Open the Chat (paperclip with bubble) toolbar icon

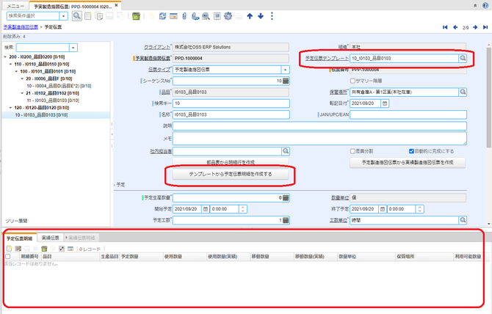click(195, 16)
